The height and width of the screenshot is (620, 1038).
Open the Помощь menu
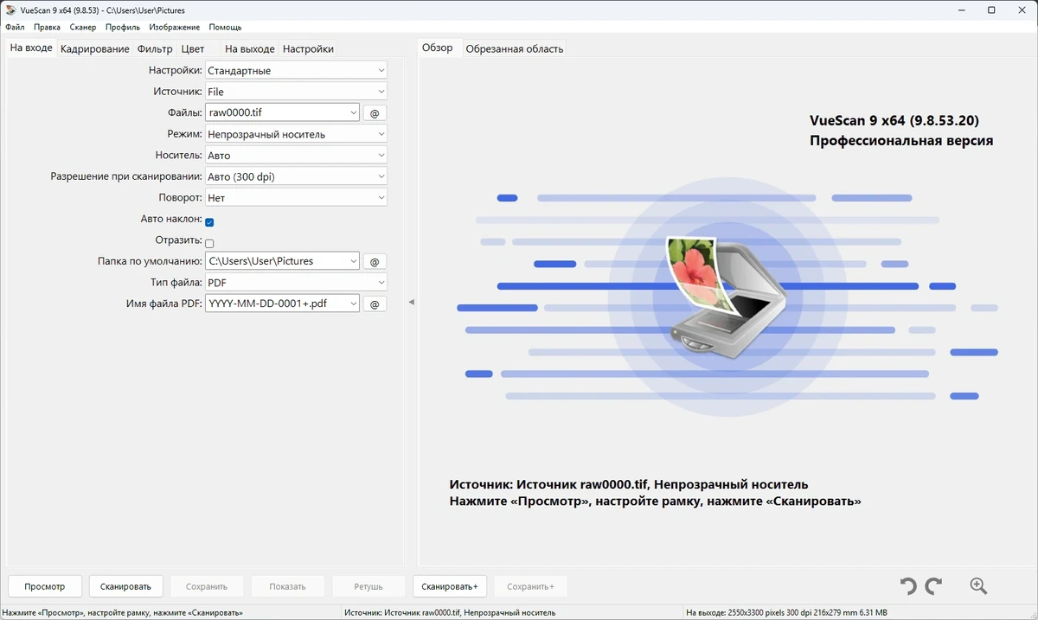click(x=226, y=28)
